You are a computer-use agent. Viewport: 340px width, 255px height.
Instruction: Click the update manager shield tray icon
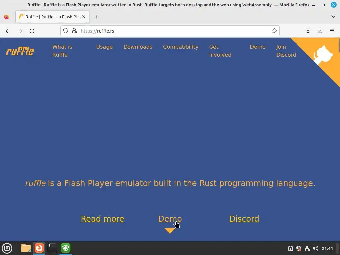(x=298, y=248)
